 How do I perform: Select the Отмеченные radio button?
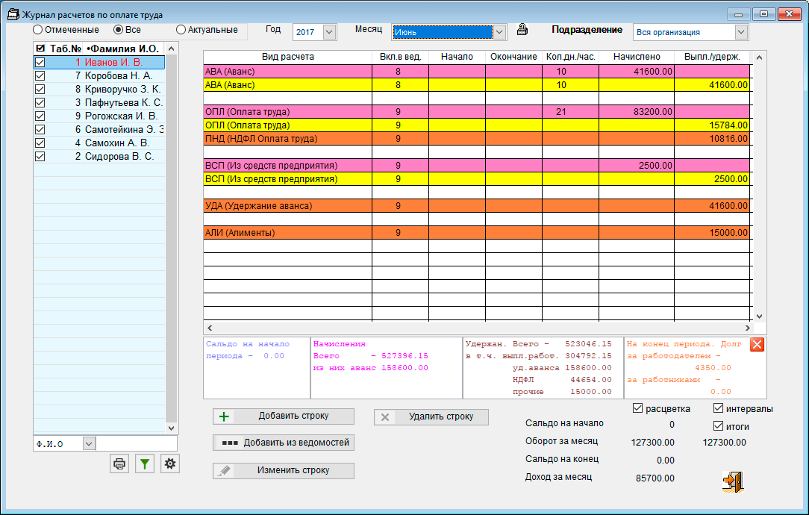(37, 30)
